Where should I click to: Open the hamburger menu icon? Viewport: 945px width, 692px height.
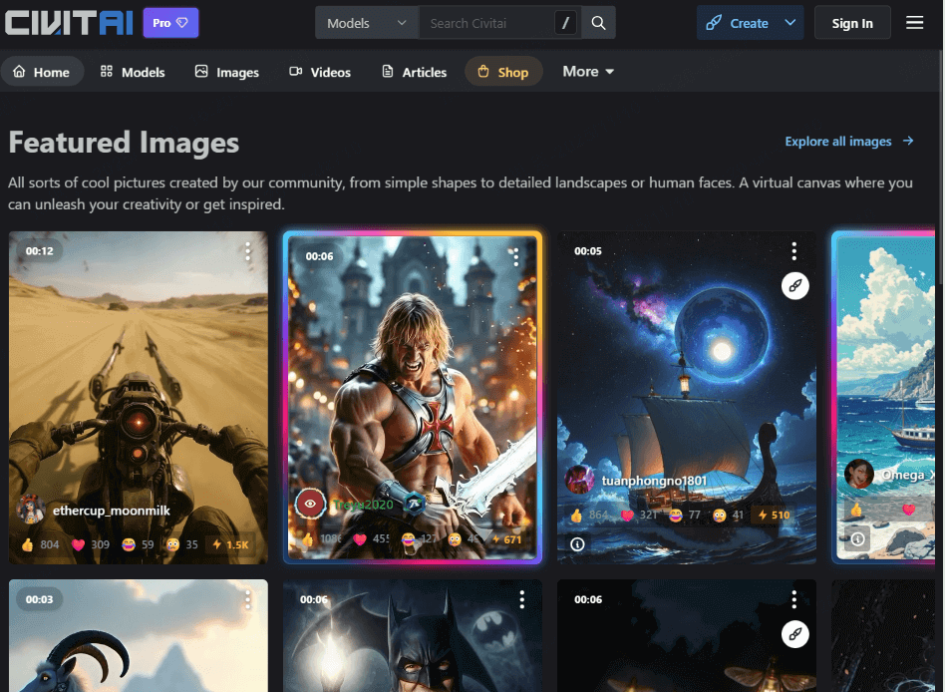tap(914, 23)
